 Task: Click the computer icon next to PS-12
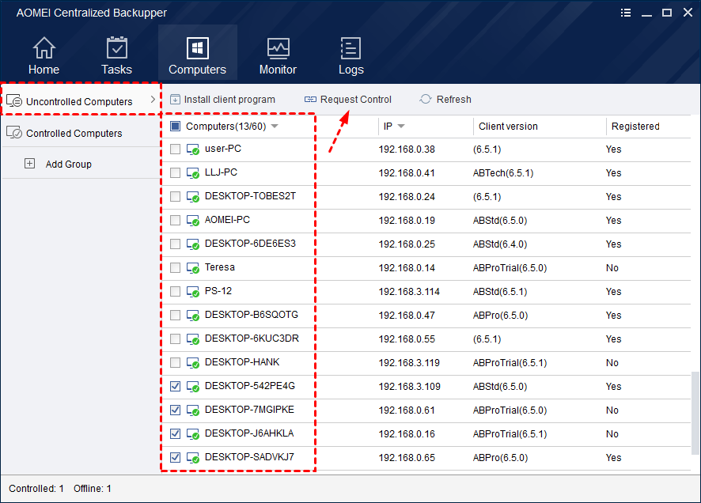(193, 291)
